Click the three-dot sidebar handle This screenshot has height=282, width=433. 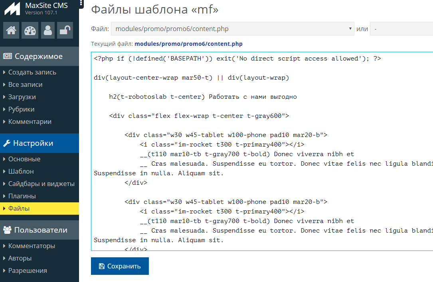(81, 3)
